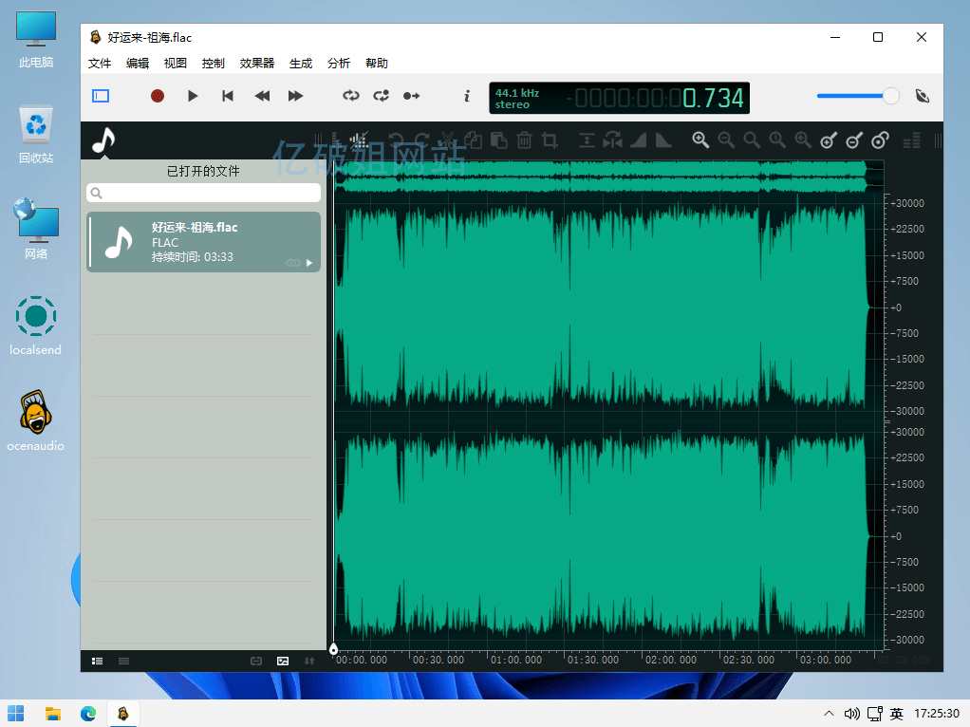Open the 分析 menu

pos(338,64)
